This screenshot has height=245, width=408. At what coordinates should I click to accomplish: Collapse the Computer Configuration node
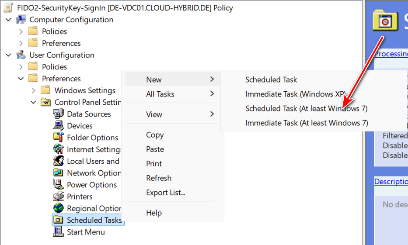click(8, 20)
